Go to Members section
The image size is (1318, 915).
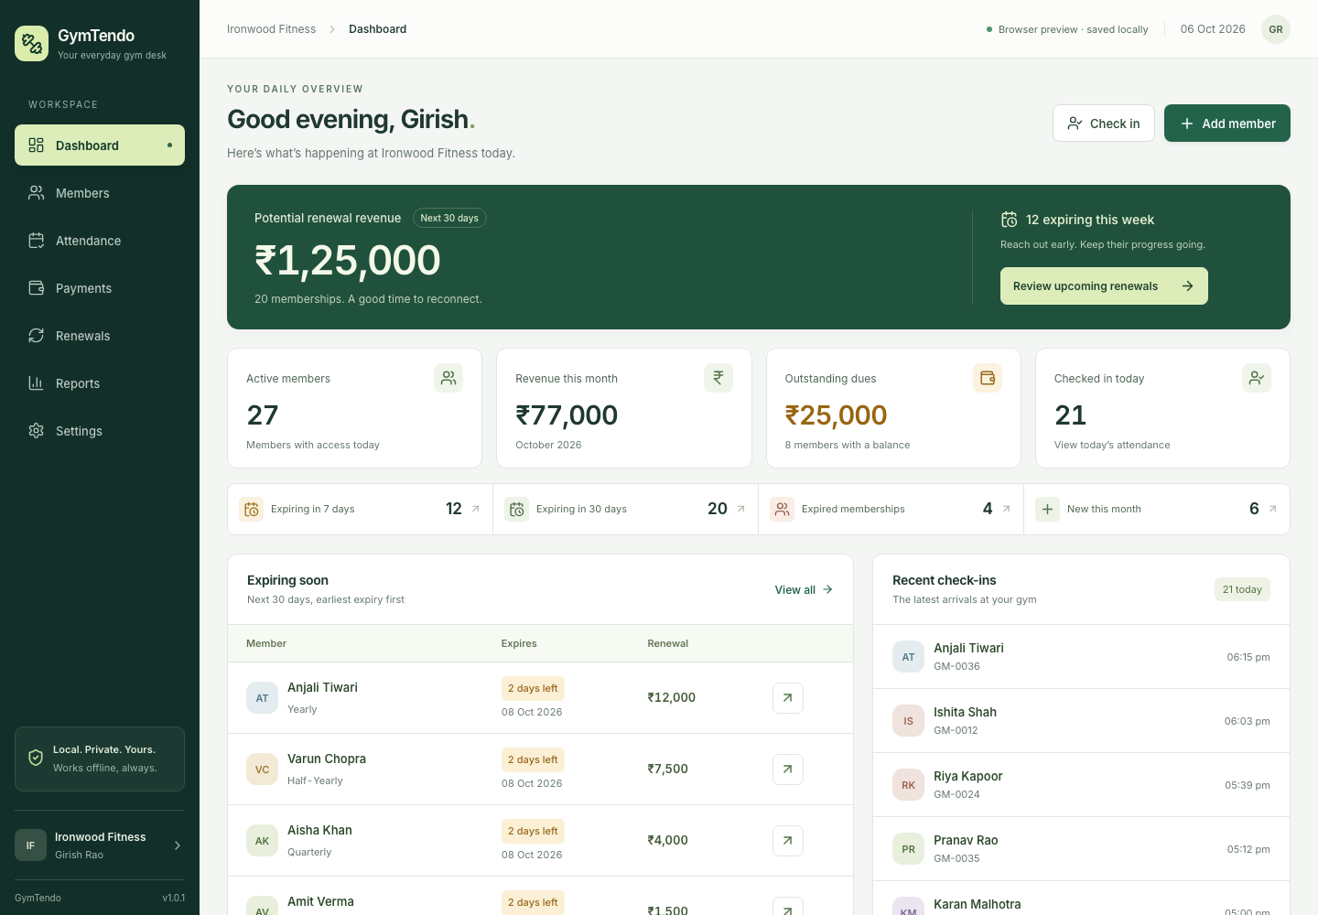tap(100, 193)
